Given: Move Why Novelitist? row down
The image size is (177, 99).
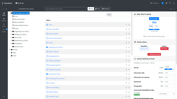Looking at the screenshot, I should (129, 34).
